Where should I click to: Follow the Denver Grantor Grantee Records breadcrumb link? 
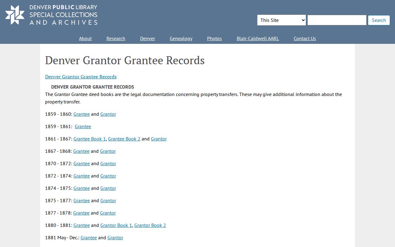point(81,77)
